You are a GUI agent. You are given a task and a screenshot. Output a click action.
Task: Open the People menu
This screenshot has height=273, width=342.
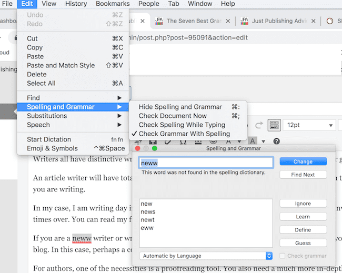[149, 4]
